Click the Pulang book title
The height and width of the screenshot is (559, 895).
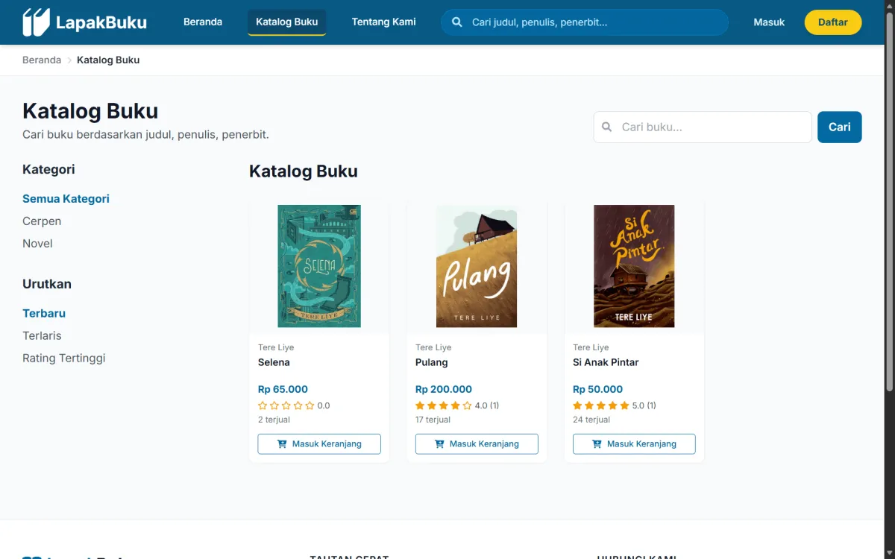click(432, 362)
